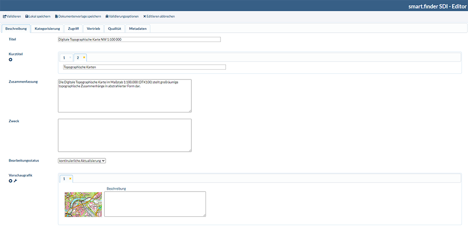Open the Zugriff tab
Screen dimensions: 468x227
(73, 28)
